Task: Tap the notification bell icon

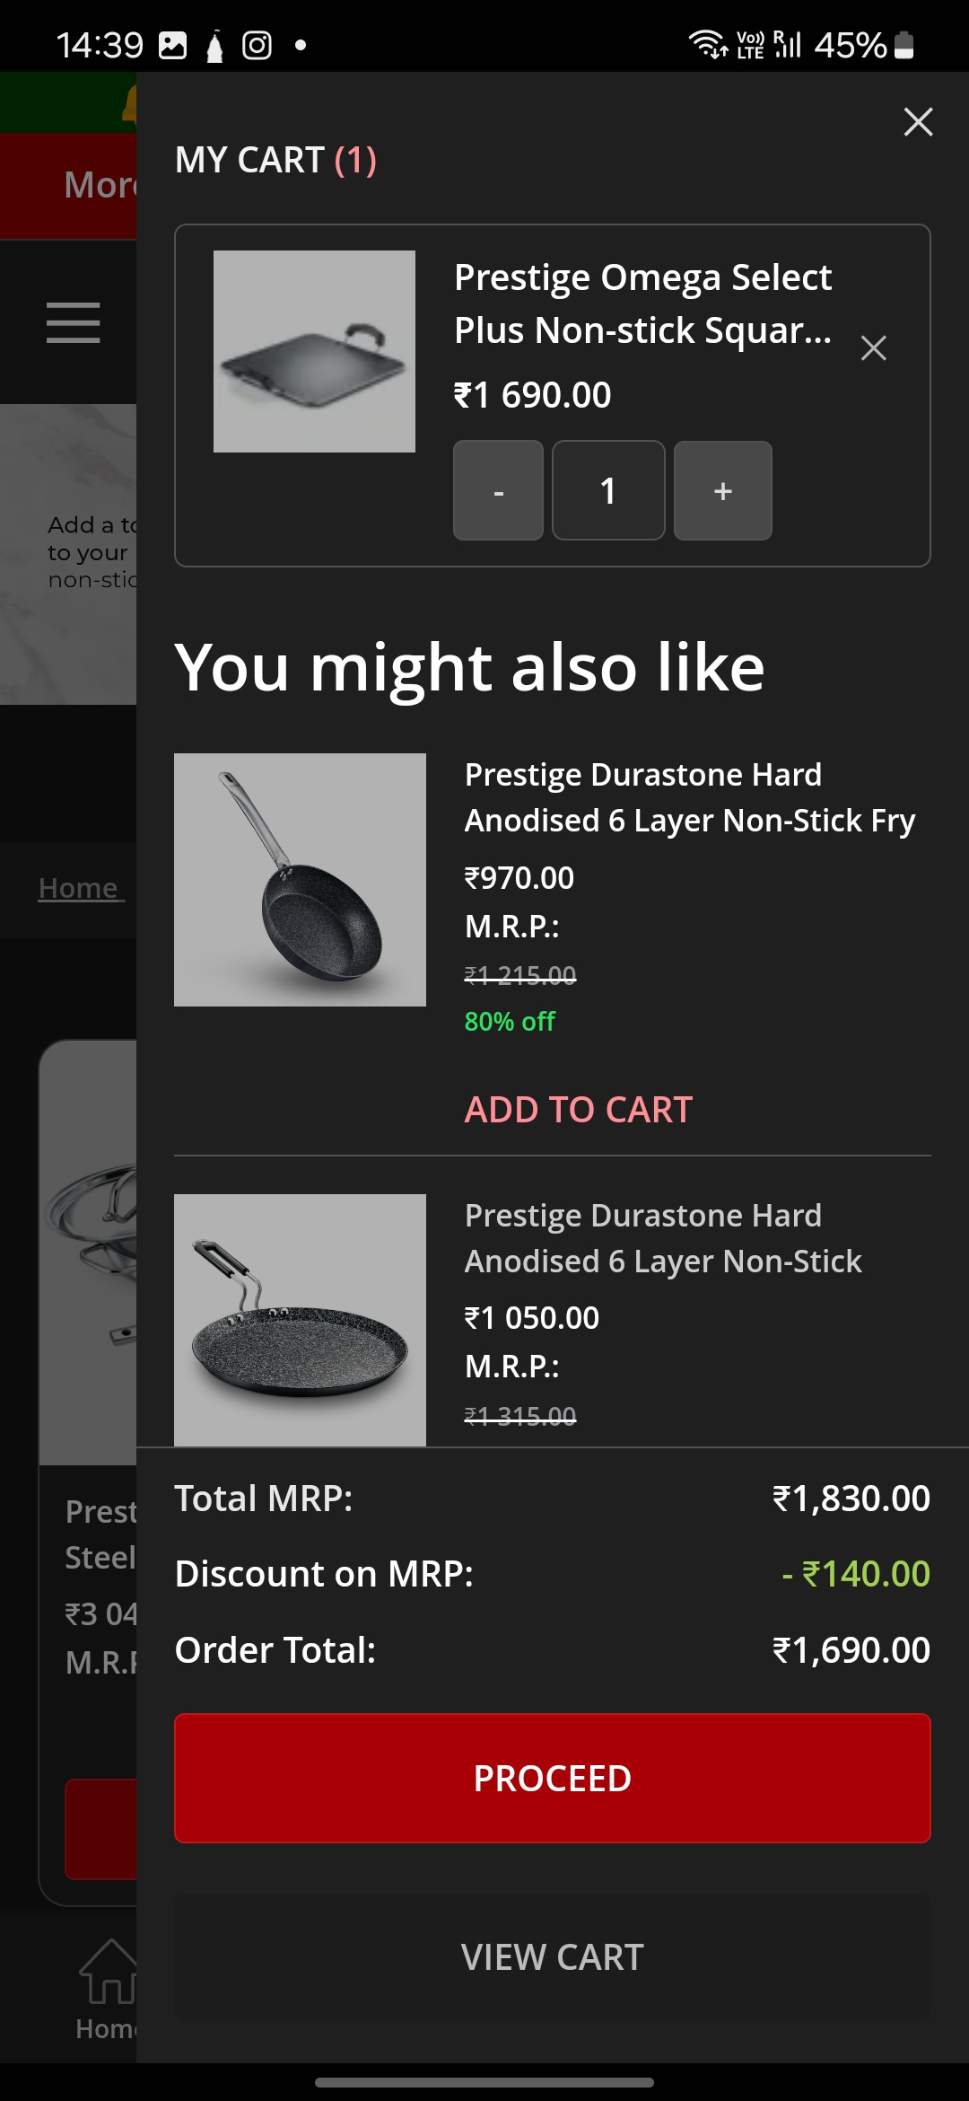Action: pos(128,104)
